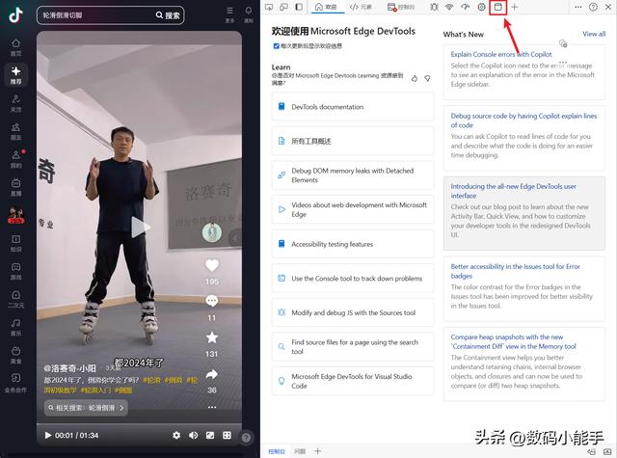
Task: Open the 业务合作 business cooperation page
Action: pyautogui.click(x=15, y=383)
